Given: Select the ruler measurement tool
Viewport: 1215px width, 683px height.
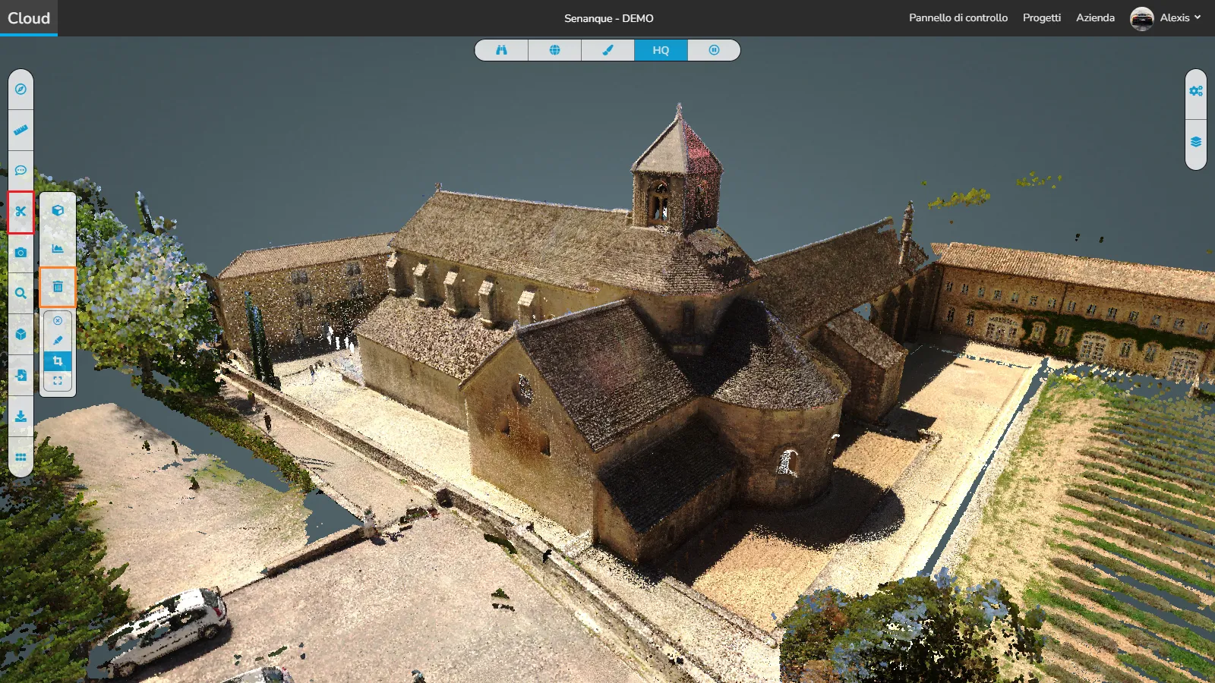Looking at the screenshot, I should point(21,130).
